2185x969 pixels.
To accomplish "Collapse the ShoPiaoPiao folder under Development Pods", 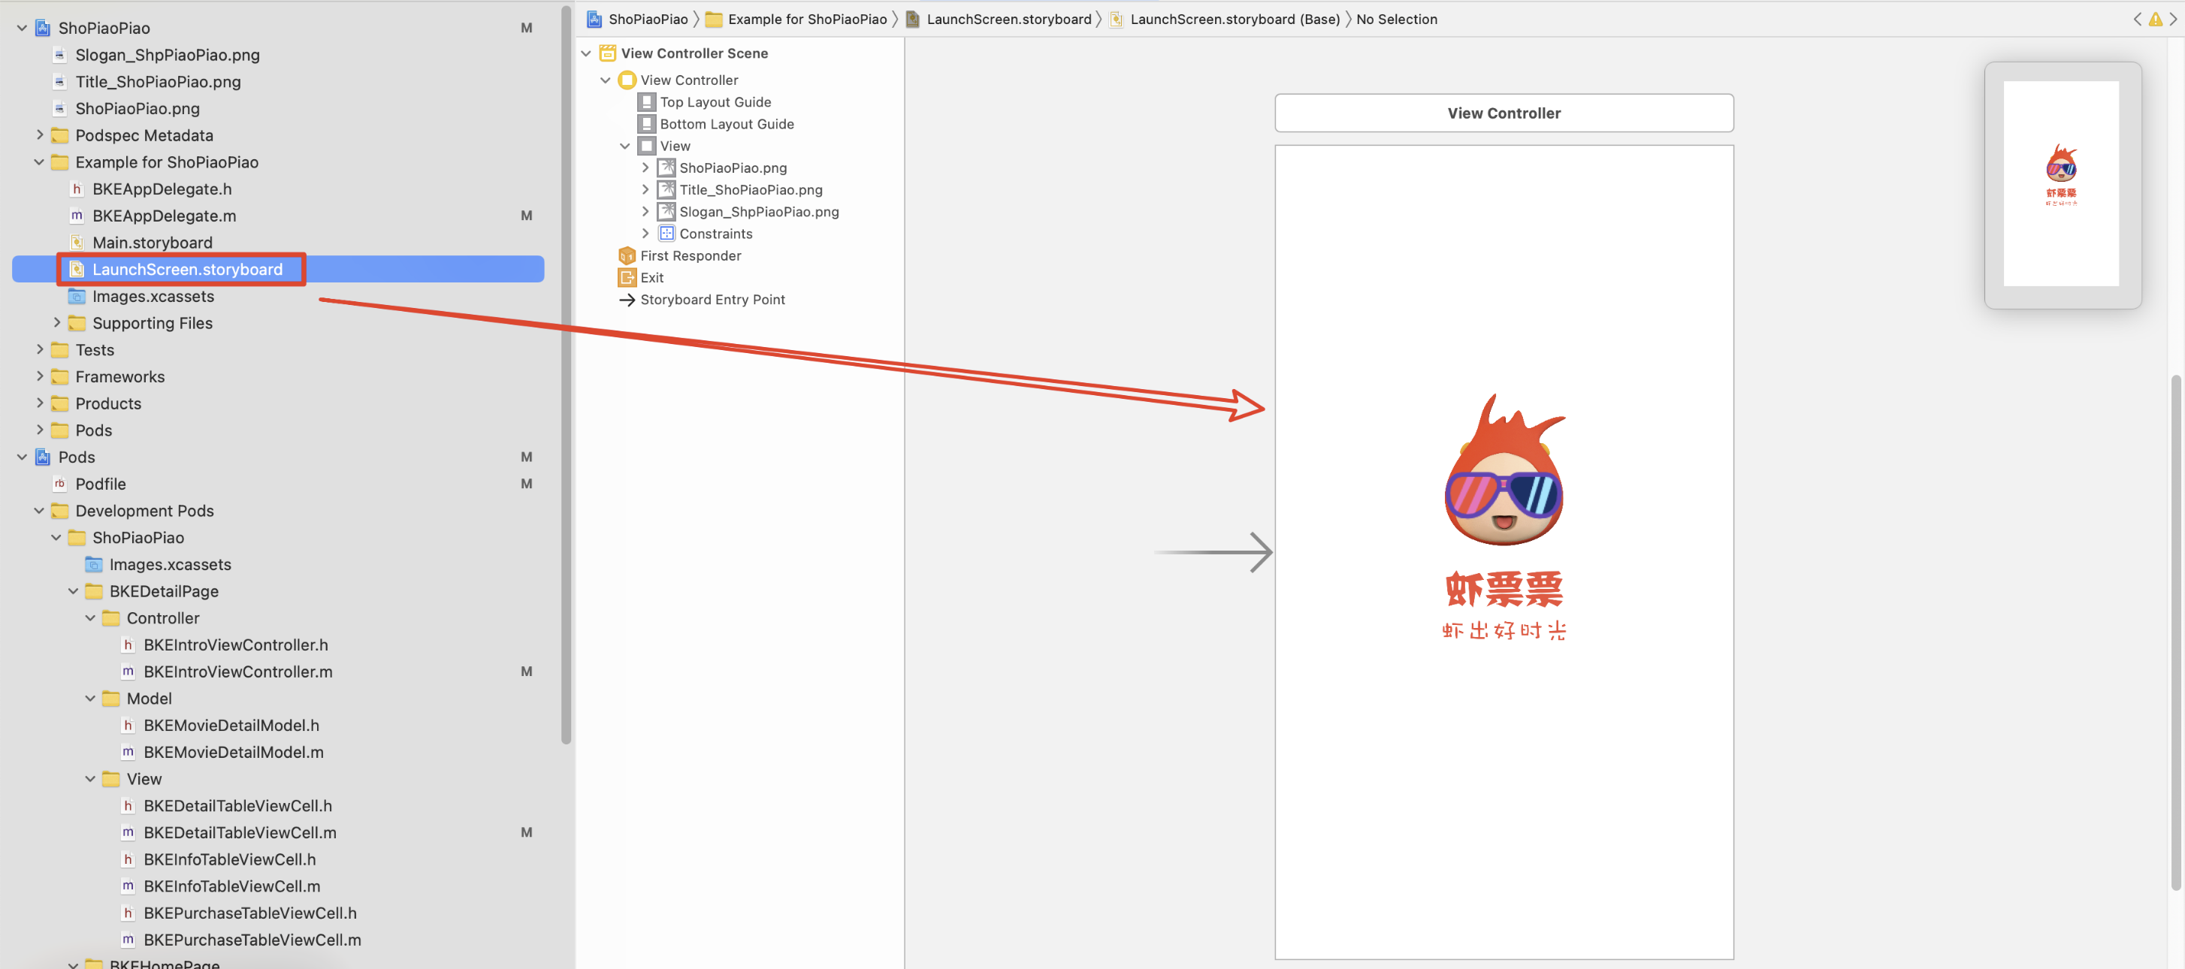I will 56,538.
